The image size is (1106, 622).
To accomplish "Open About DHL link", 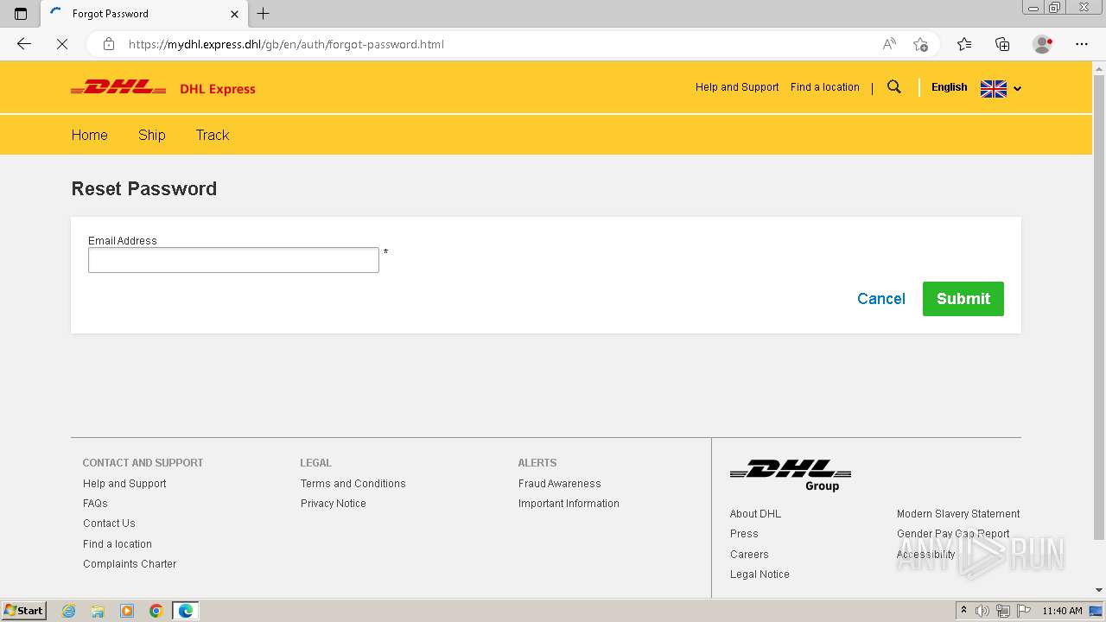I will point(755,514).
